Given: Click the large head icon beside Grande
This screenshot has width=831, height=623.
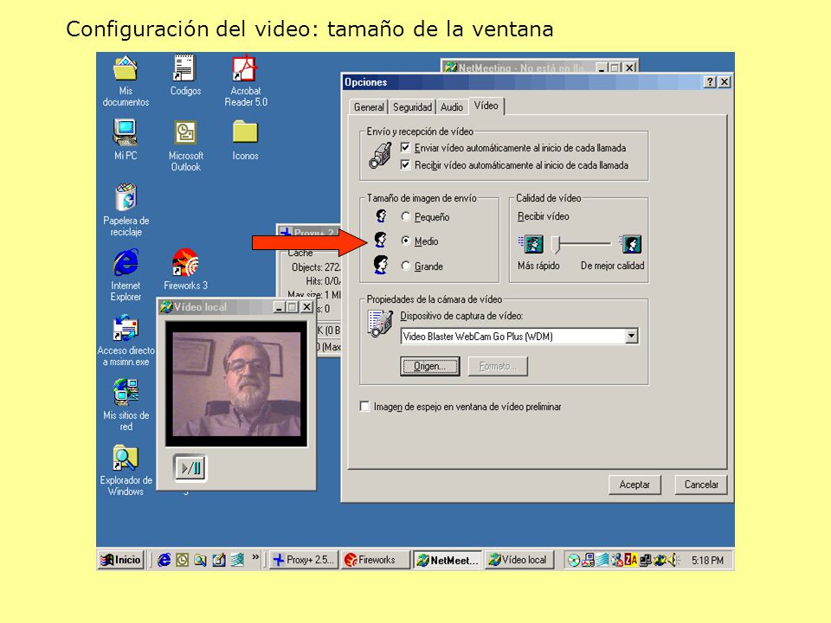Looking at the screenshot, I should pyautogui.click(x=381, y=265).
